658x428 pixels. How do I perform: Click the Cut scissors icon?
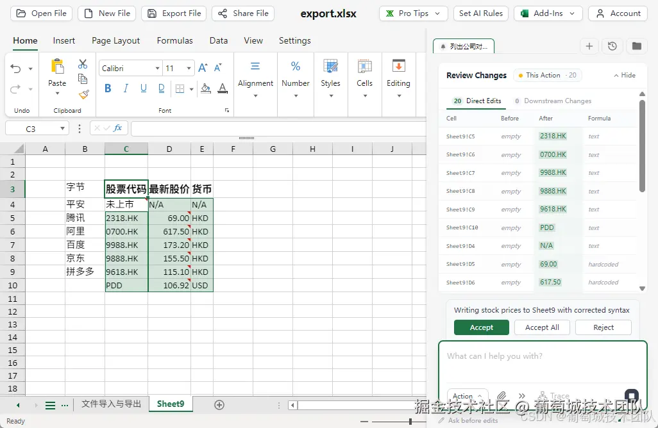83,63
